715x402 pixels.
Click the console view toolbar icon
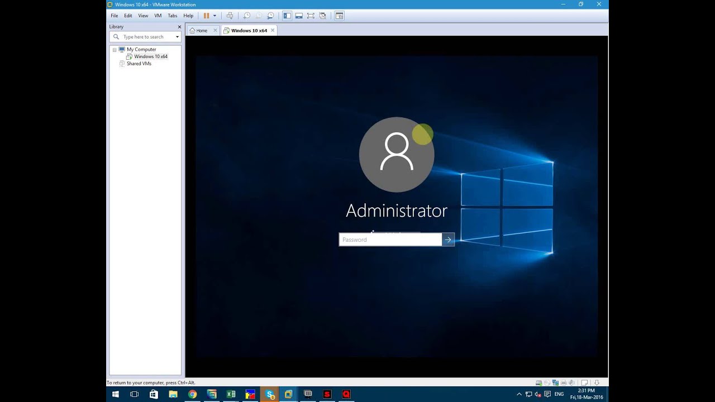(x=339, y=16)
